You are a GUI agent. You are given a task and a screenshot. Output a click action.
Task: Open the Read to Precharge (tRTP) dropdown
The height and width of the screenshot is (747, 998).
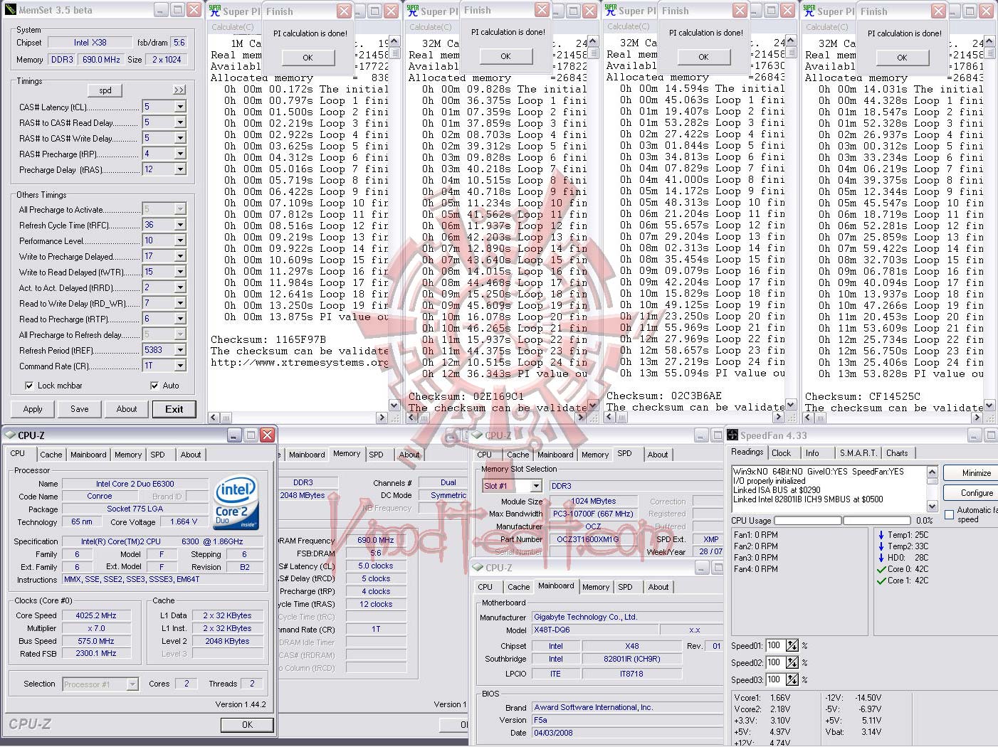click(x=180, y=319)
